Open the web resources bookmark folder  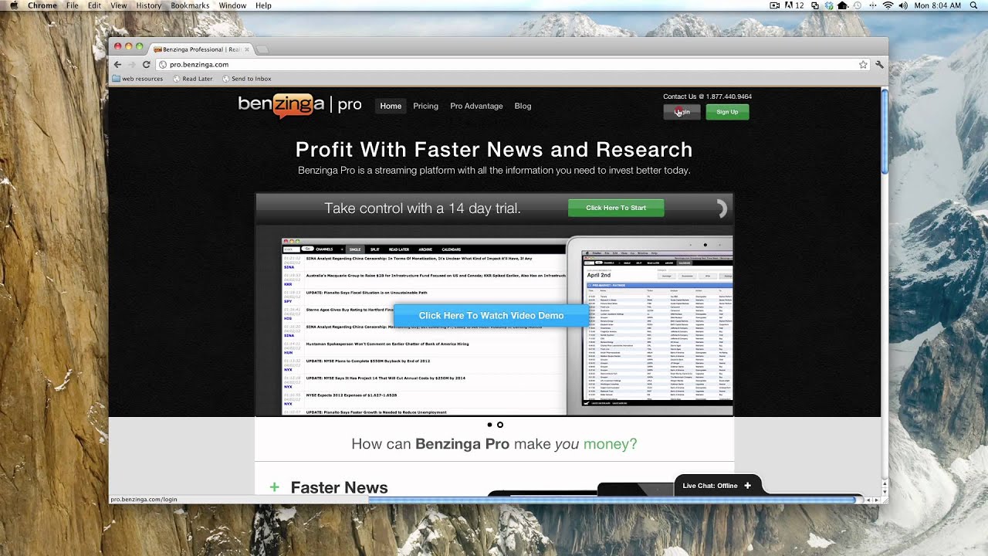[x=137, y=79]
